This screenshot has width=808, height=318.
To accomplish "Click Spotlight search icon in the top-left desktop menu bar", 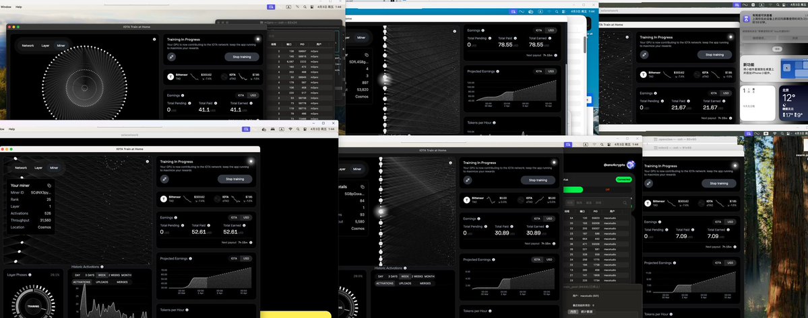I will point(305,7).
